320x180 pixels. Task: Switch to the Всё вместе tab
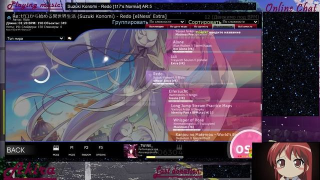pyautogui.click(x=245, y=26)
